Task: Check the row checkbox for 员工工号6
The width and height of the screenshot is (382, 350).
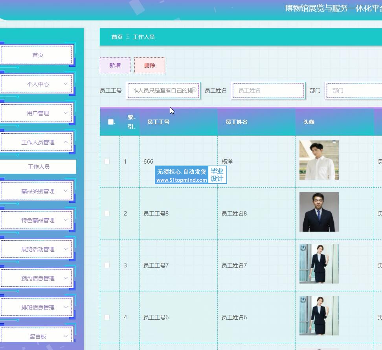Action: pyautogui.click(x=107, y=317)
